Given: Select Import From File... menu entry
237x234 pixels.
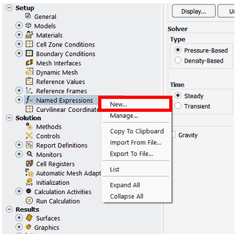Looking at the screenshot, I should [x=136, y=143].
